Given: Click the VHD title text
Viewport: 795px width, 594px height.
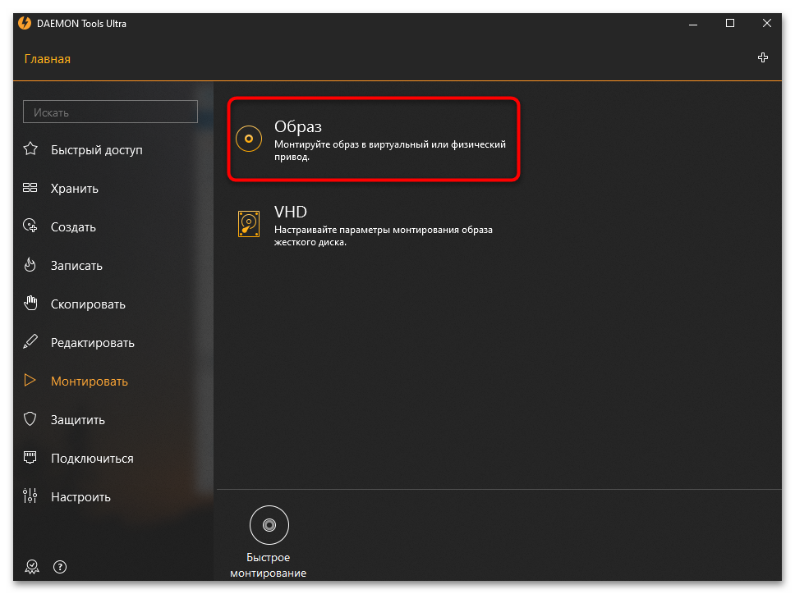Looking at the screenshot, I should click(x=291, y=211).
